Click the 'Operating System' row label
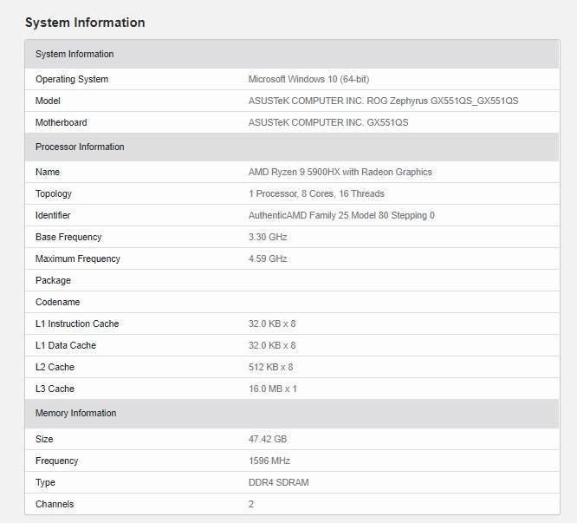577x523 pixels. [x=72, y=79]
